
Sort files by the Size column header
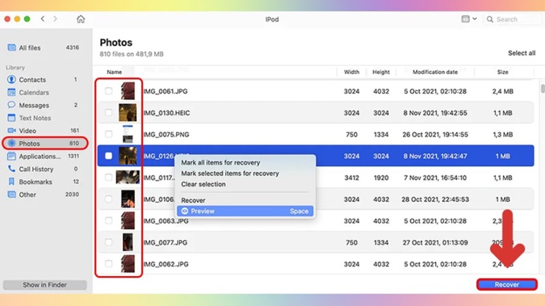(502, 71)
